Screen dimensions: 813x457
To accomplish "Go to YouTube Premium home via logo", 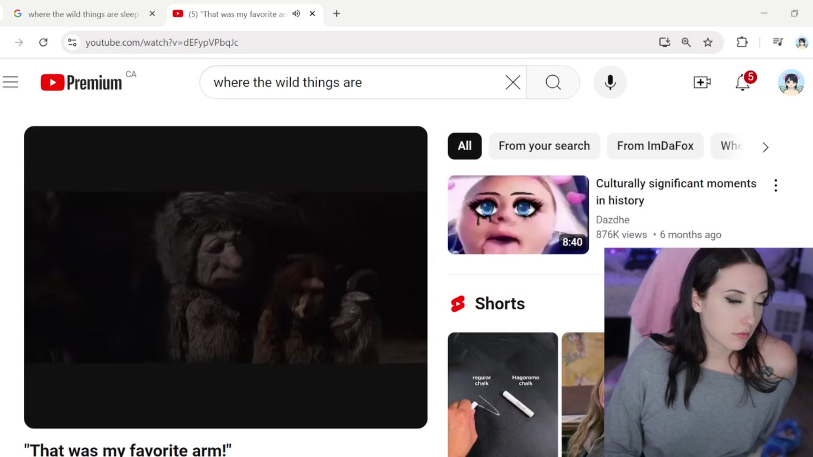I will coord(81,82).
